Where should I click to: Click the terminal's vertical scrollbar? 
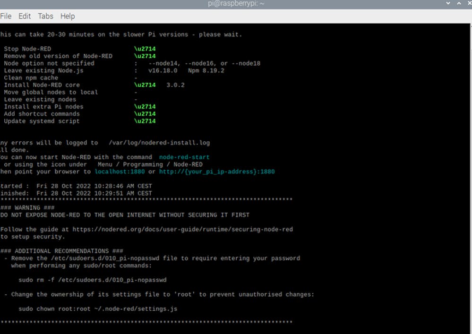(471, 179)
